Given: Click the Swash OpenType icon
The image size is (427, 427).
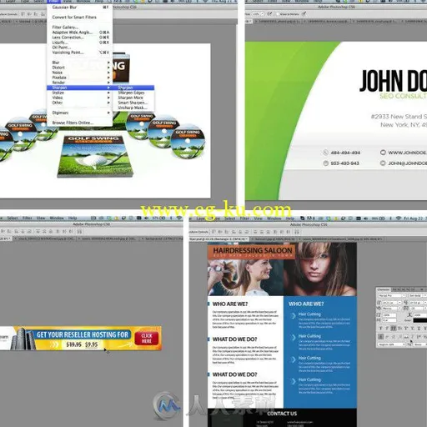Looking at the screenshot, I should pyautogui.click(x=400, y=336).
